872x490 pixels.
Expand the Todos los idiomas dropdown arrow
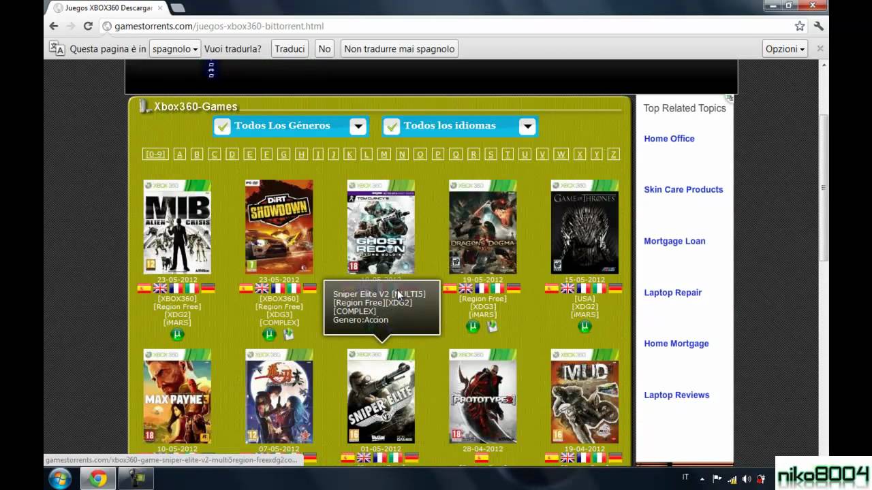pos(527,126)
